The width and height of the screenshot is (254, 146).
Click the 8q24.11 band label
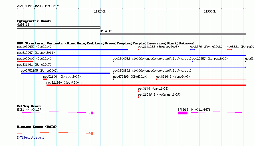coord(23,25)
